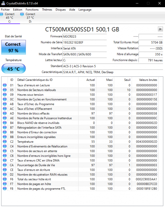Select raw value 00430000002D in Température row
This screenshot has height=207, width=165.
(147, 142)
